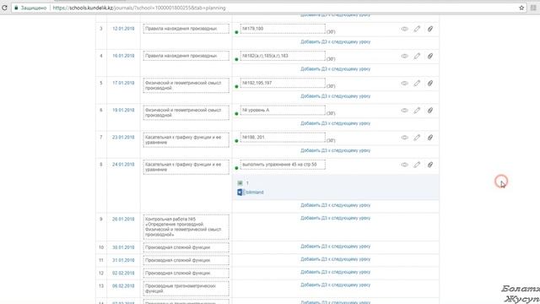Open lesson date 02.02.2018
The image size is (540, 304).
coord(123,273)
